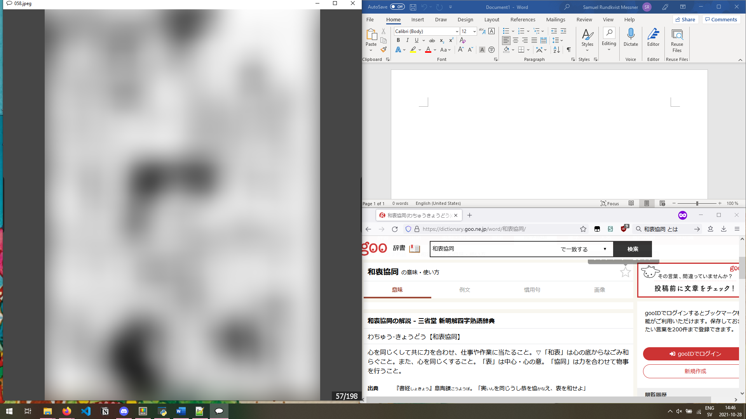This screenshot has width=746, height=419.
Task: Toggle paragraph marks display
Action: pos(568,50)
